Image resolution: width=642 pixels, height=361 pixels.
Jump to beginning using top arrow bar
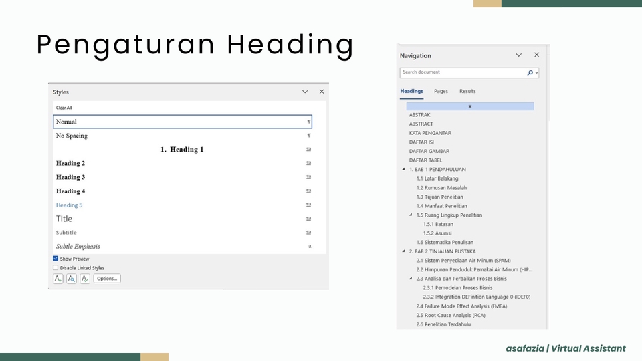click(x=470, y=106)
